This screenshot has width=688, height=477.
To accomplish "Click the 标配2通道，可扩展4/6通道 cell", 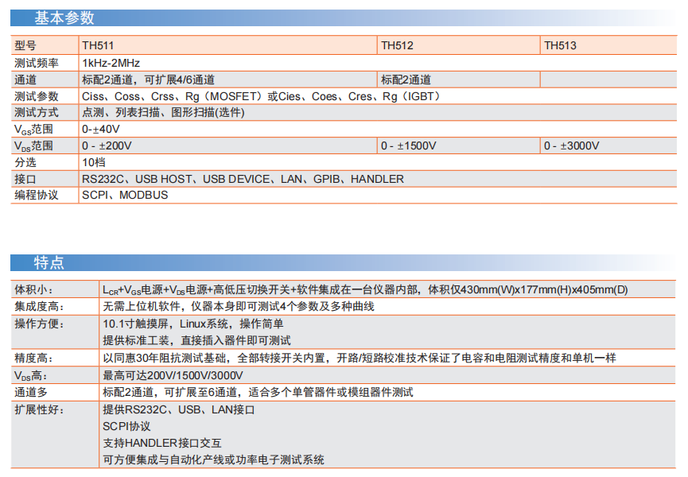I will [148, 79].
